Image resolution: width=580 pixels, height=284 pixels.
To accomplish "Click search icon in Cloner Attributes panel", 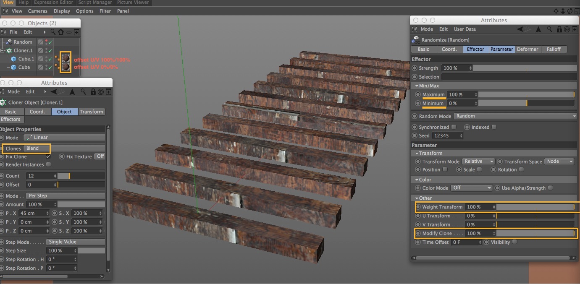I will [84, 91].
